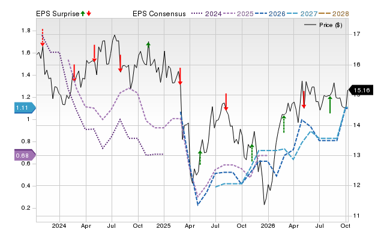
Task: Toggle the 2026 consensus series in legend
Action: [270, 14]
